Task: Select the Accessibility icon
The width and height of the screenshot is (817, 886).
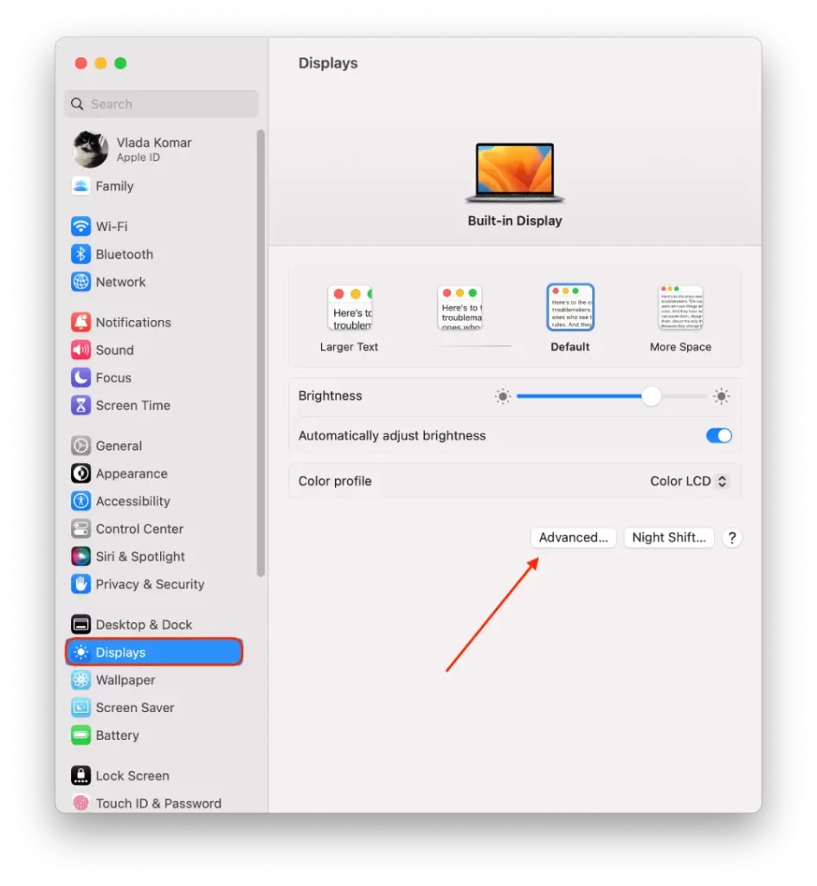Action: (x=80, y=501)
